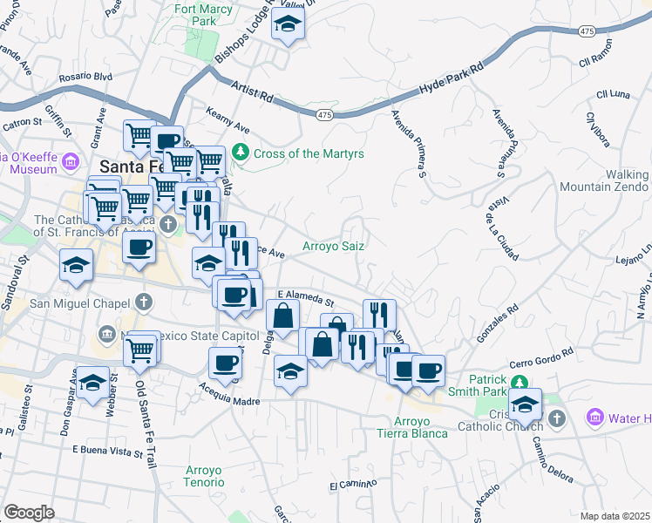652x523 pixels.
Task: Open the coffee cup marker above Acequia Madre
Action: 224,362
